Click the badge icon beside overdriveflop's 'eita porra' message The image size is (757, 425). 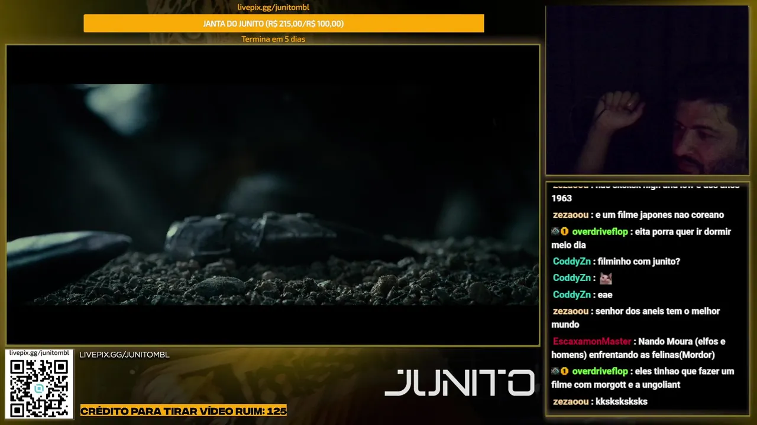[x=560, y=232]
